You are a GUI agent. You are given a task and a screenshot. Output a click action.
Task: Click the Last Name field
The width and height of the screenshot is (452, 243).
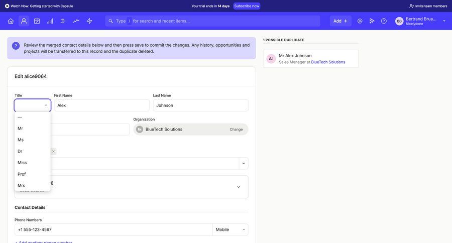(x=200, y=105)
